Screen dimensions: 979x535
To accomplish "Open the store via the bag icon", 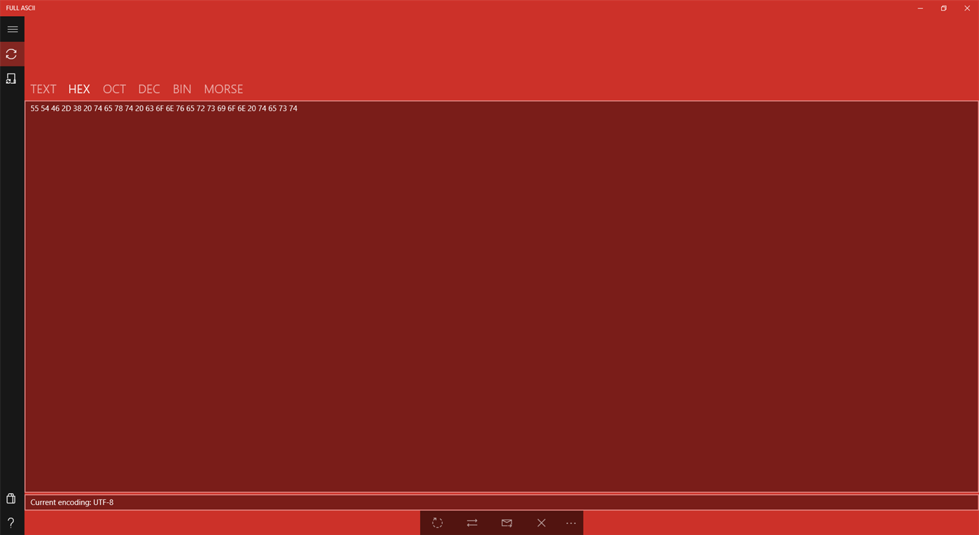I will click(10, 498).
